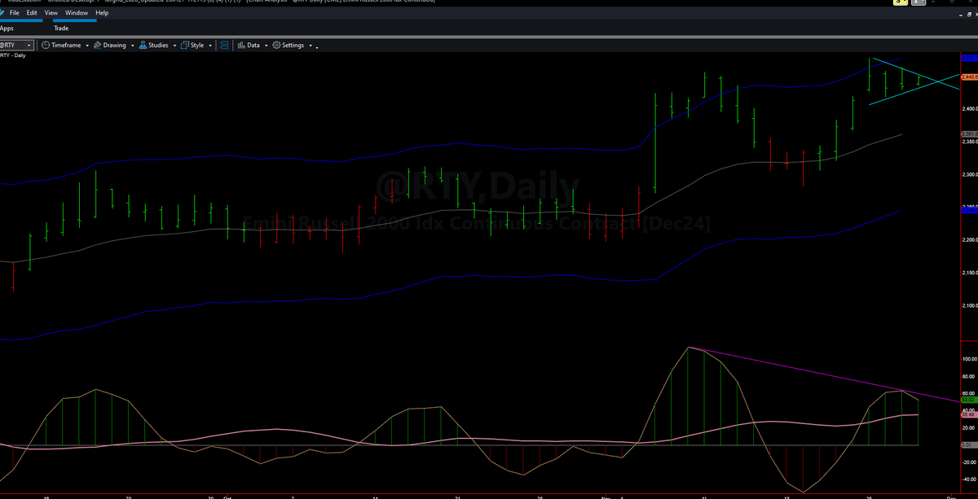Expand the toolbar overflow options arrow
This screenshot has height=499, width=978.
tap(317, 47)
